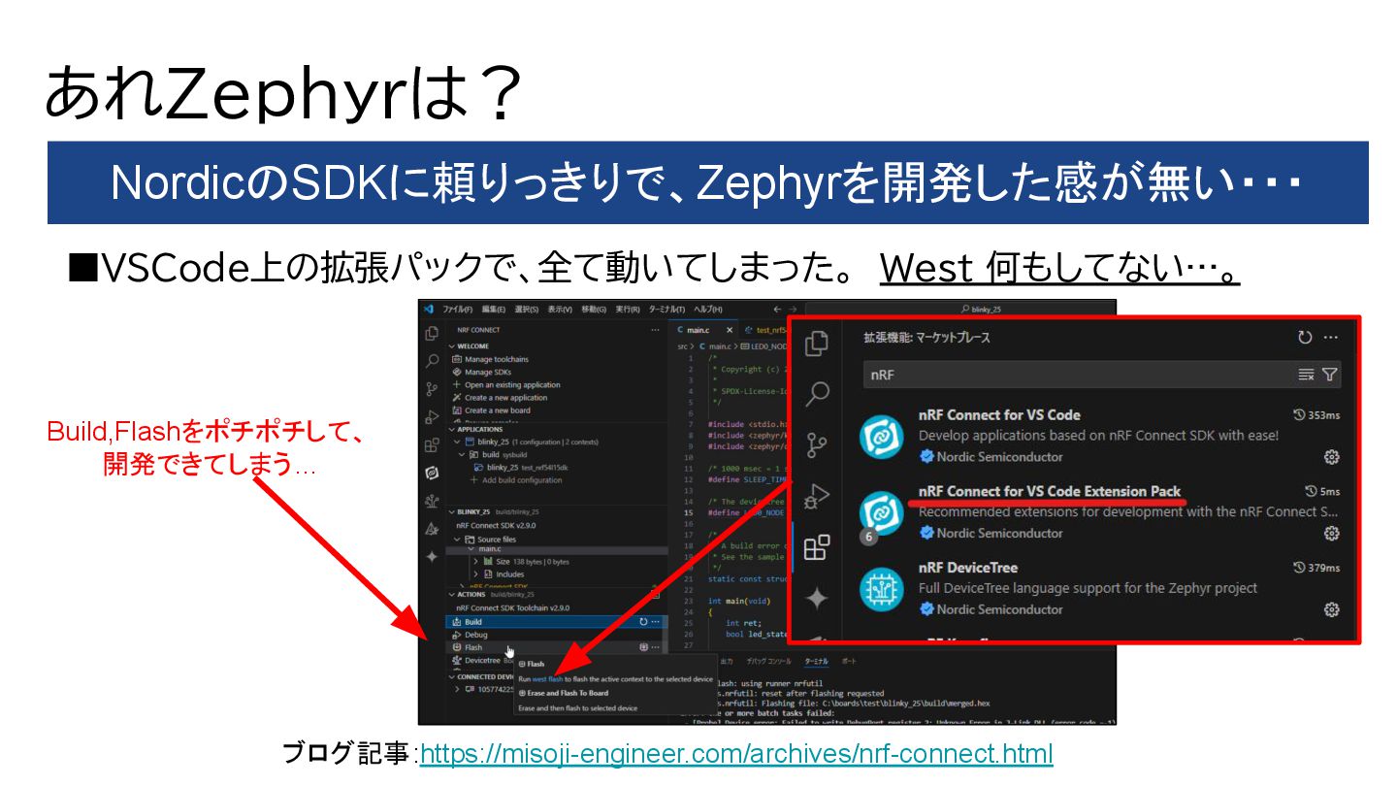Switch to the 出力 panel tab
Image resolution: width=1397 pixels, height=786 pixels.
[x=727, y=661]
